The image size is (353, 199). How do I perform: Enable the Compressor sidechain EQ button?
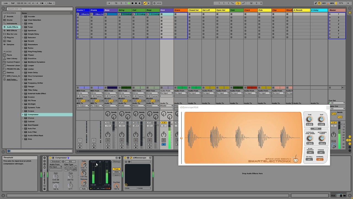[70, 161]
